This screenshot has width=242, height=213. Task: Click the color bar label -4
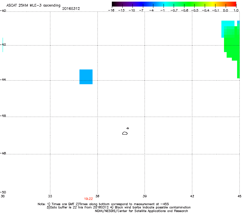151,10
